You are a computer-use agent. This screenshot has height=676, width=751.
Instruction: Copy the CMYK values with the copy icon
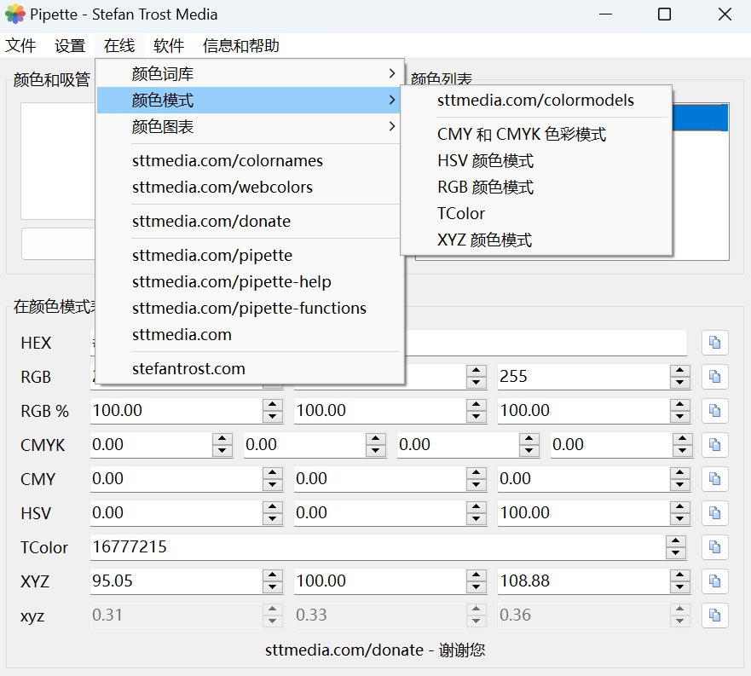click(714, 445)
